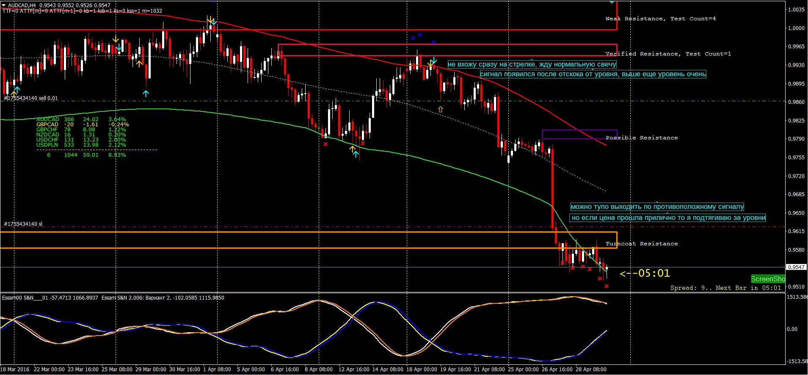
Task: Select the blue X mark just below Verified Resistance zone
Action: (x=433, y=42)
